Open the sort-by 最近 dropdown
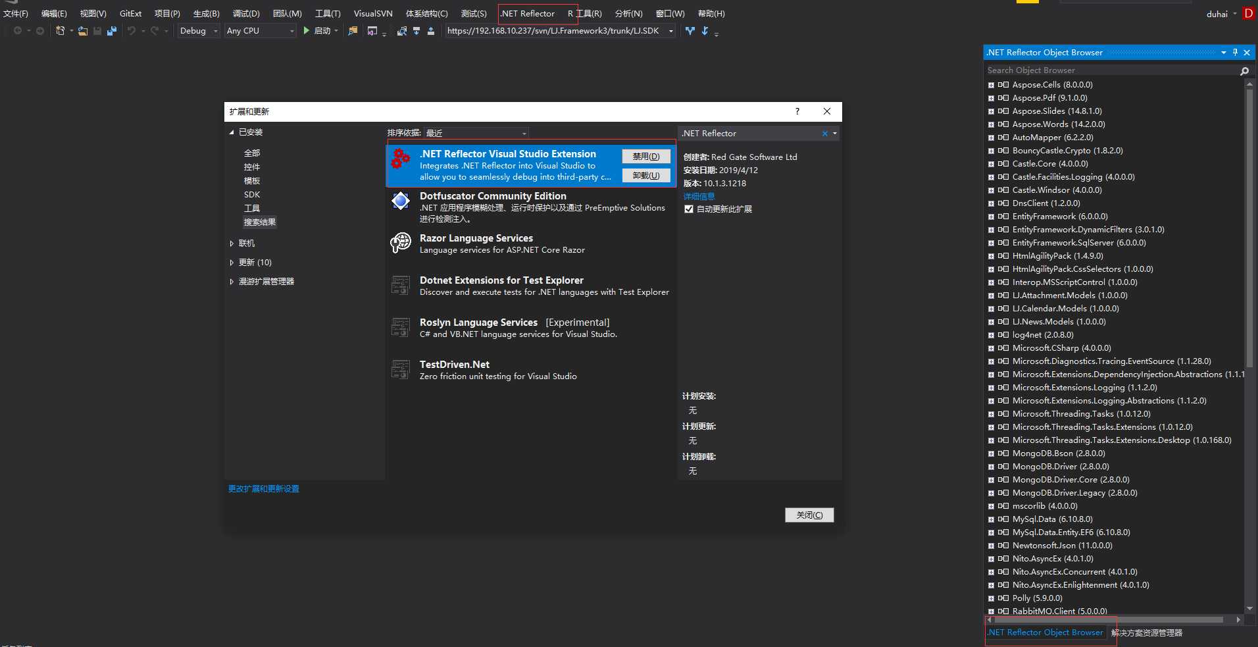1258x647 pixels. [x=476, y=133]
